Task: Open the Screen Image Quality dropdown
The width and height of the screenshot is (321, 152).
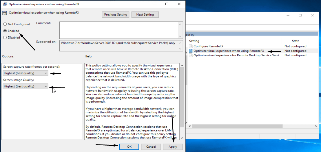Action: tap(25, 86)
